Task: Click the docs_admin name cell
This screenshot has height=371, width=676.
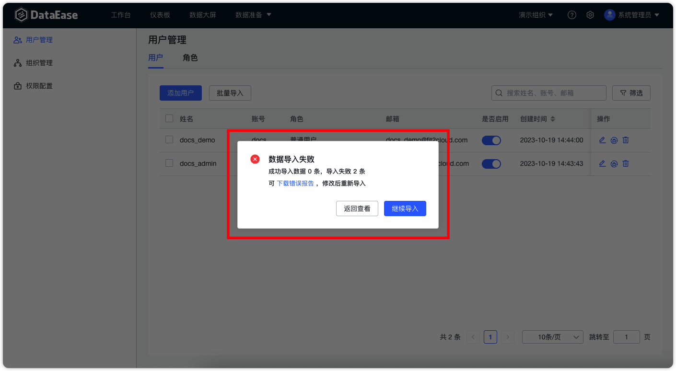Action: (198, 163)
